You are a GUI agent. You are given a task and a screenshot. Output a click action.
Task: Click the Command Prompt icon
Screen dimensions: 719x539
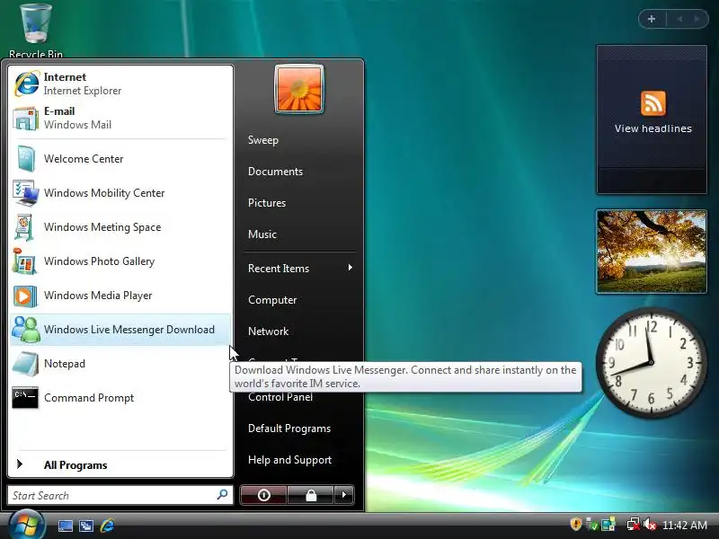[25, 398]
